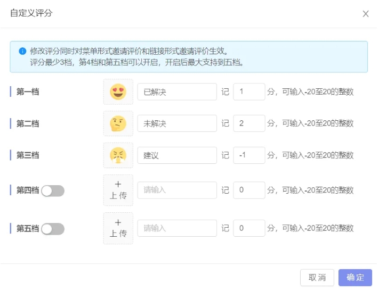The width and height of the screenshot is (379, 291).
Task: Click the 取消 button
Action: (317, 278)
